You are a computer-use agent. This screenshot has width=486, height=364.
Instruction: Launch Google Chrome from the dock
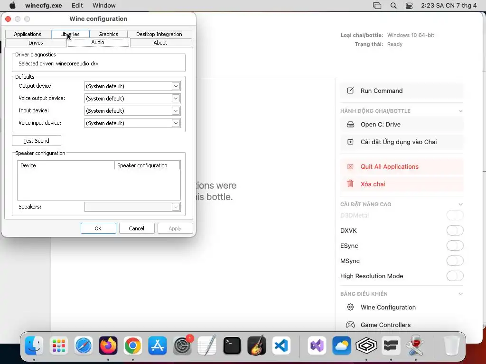pyautogui.click(x=133, y=346)
